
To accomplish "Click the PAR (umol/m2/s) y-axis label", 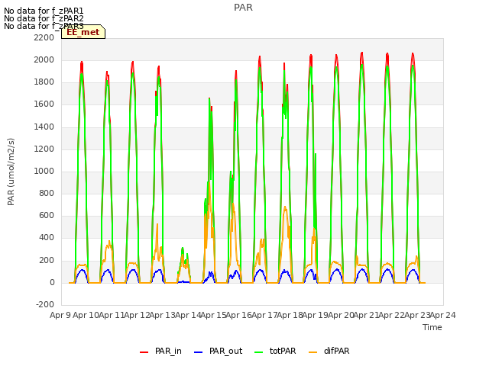I will tap(11, 172).
